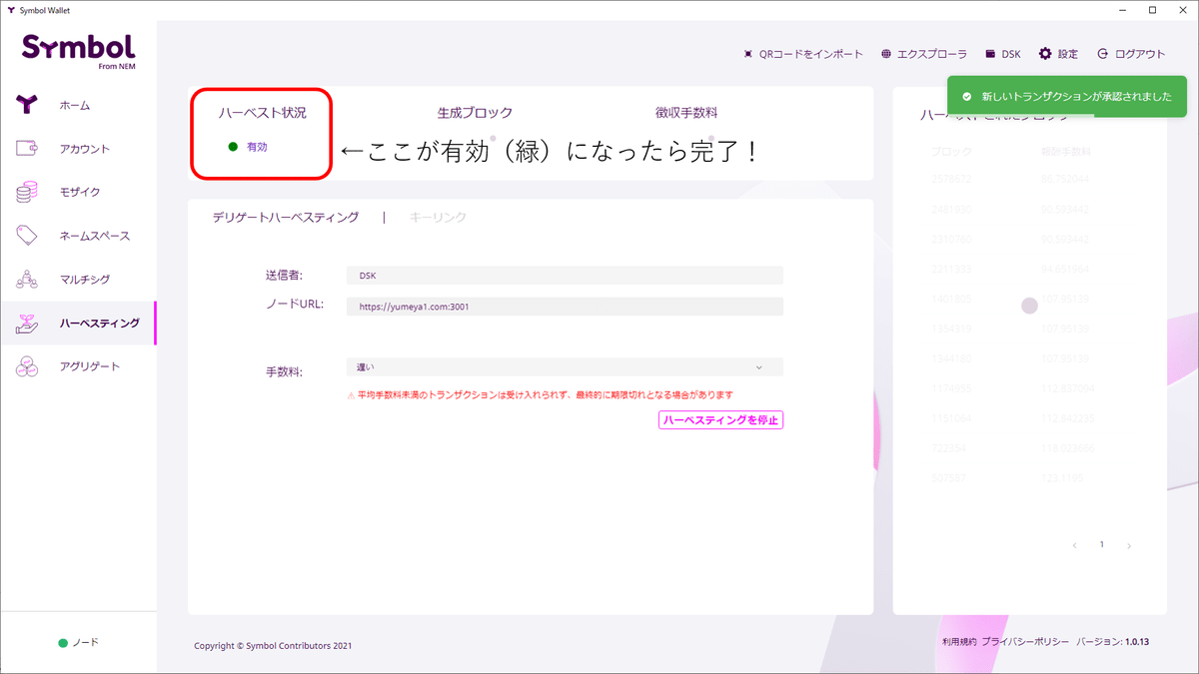Dismiss the 新しいトランザクションが承認されました notification
Image resolution: width=1199 pixels, height=674 pixels.
[x=1066, y=97]
